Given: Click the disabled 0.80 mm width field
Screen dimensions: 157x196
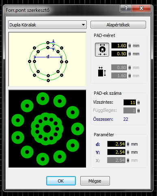Looking at the screenshot, I should 119,68.
